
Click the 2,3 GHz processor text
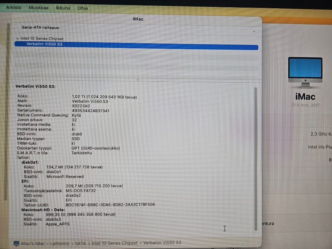click(321, 134)
